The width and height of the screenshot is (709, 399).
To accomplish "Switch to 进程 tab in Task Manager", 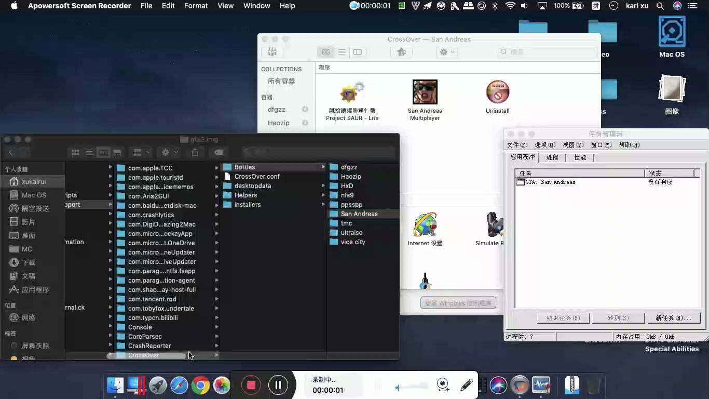I will coord(552,157).
